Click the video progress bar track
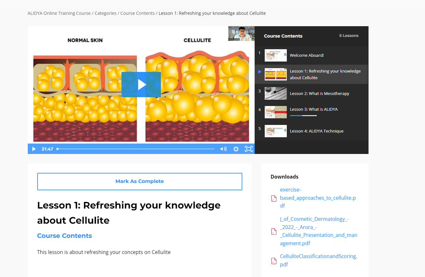Image resolution: width=425 pixels, height=277 pixels. tap(136, 149)
